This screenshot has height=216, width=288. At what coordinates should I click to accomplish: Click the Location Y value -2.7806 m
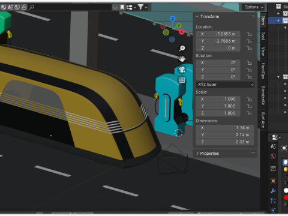[x=218, y=41]
